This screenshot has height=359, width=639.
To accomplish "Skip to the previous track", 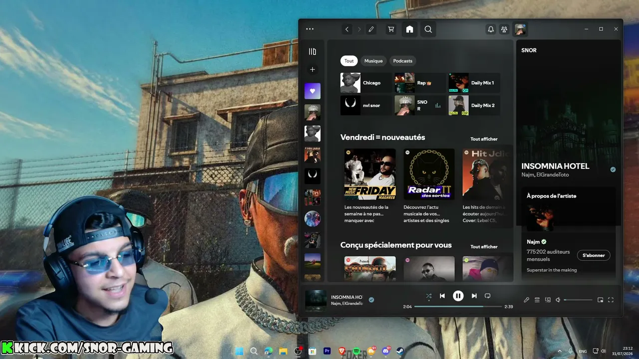I will [x=442, y=296].
